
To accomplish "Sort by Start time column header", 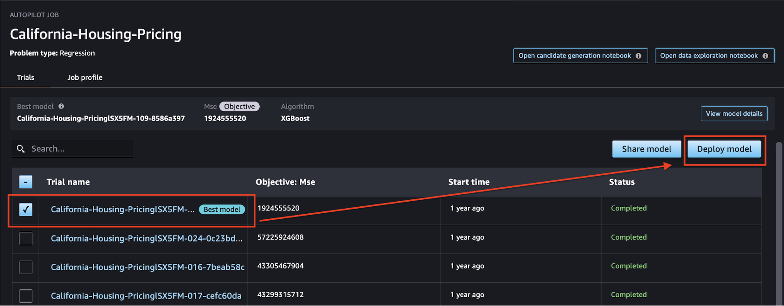I will point(469,182).
